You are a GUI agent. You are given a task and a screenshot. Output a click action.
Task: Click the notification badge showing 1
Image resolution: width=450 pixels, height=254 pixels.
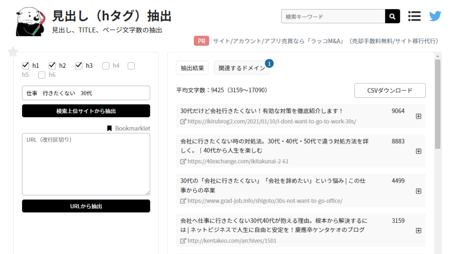coord(269,63)
